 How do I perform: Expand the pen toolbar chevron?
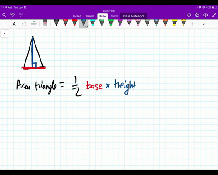click(x=204, y=24)
